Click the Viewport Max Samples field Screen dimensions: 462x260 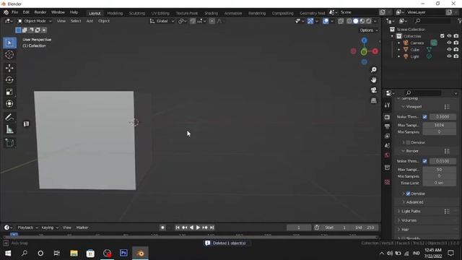[440, 125]
